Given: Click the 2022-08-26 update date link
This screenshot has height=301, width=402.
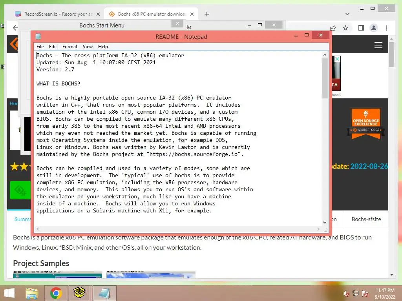Looking at the screenshot, I should click(369, 166).
